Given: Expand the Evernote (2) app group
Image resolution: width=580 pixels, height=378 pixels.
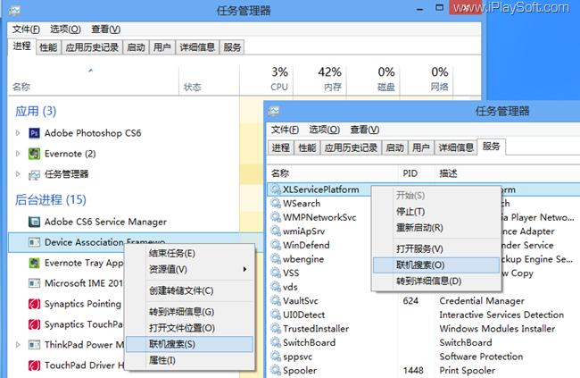Looking at the screenshot, I should click(18, 154).
